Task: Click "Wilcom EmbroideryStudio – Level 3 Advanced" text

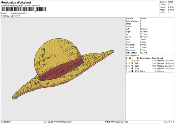Action: click(21, 6)
